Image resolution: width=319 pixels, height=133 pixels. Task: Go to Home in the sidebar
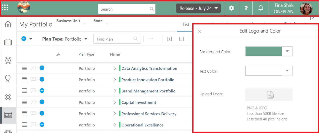point(8,24)
